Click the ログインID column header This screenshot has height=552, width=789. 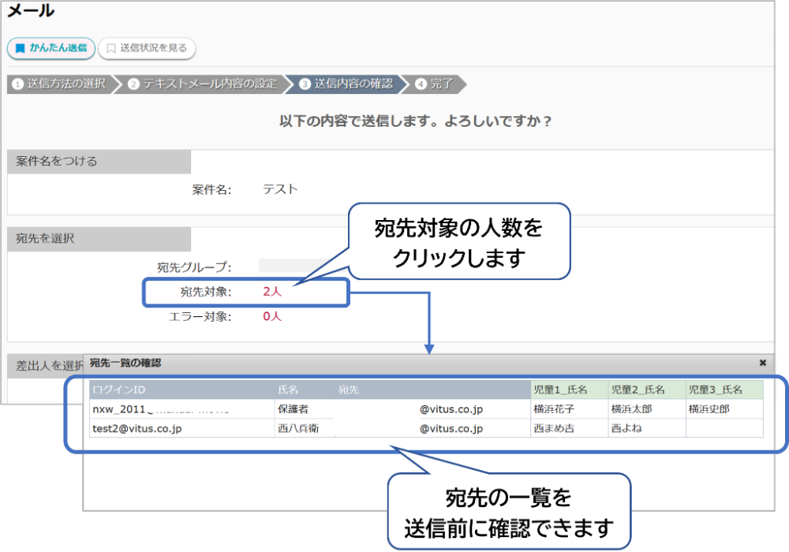click(118, 390)
